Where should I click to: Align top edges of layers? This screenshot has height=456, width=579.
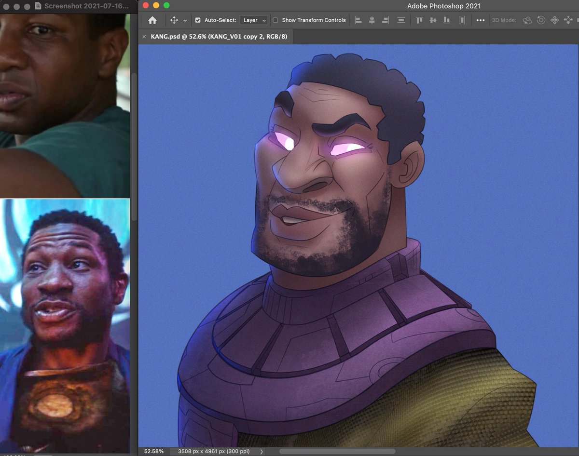[419, 20]
